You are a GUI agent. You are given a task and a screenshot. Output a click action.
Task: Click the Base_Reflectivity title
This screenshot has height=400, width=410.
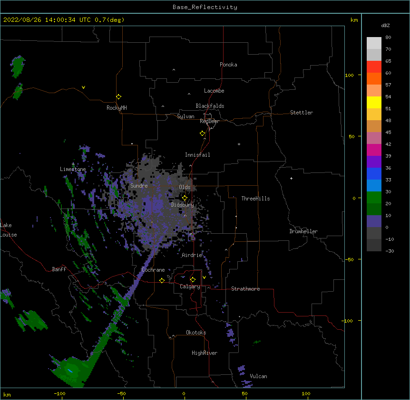coord(205,7)
